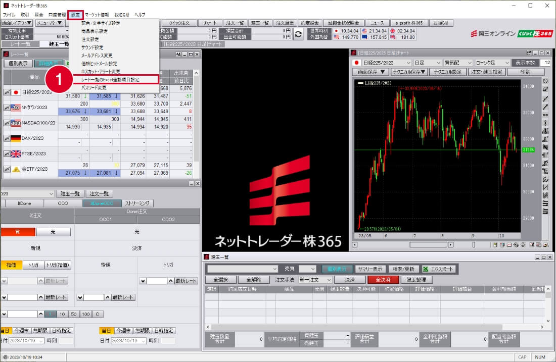This screenshot has width=556, height=362.
Task: Set quantity increment to 10
Action: (62, 314)
